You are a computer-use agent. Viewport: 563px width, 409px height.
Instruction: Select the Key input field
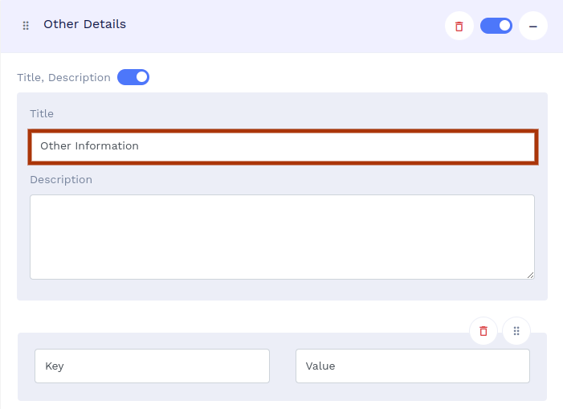pos(152,366)
